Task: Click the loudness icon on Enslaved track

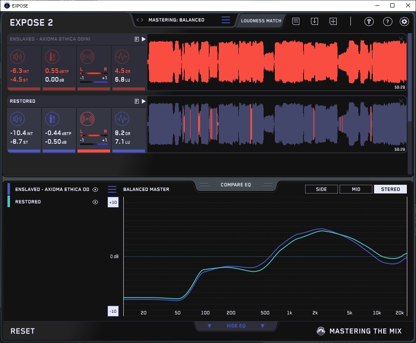Action: click(x=17, y=57)
